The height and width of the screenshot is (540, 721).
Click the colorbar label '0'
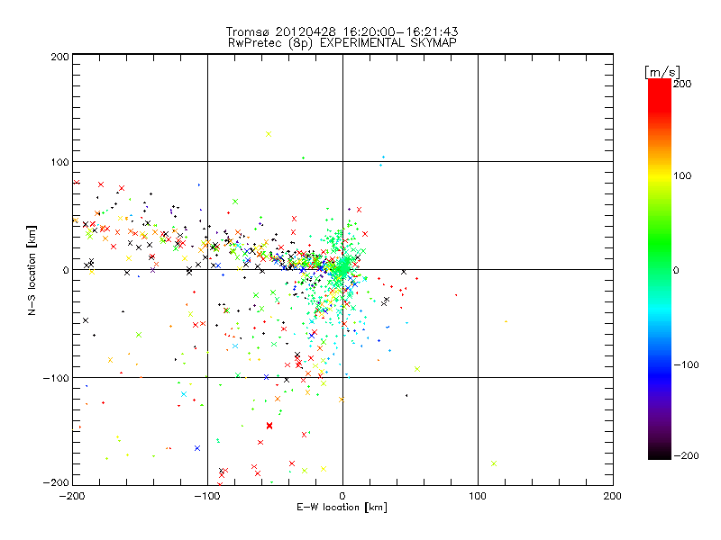[x=676, y=270]
